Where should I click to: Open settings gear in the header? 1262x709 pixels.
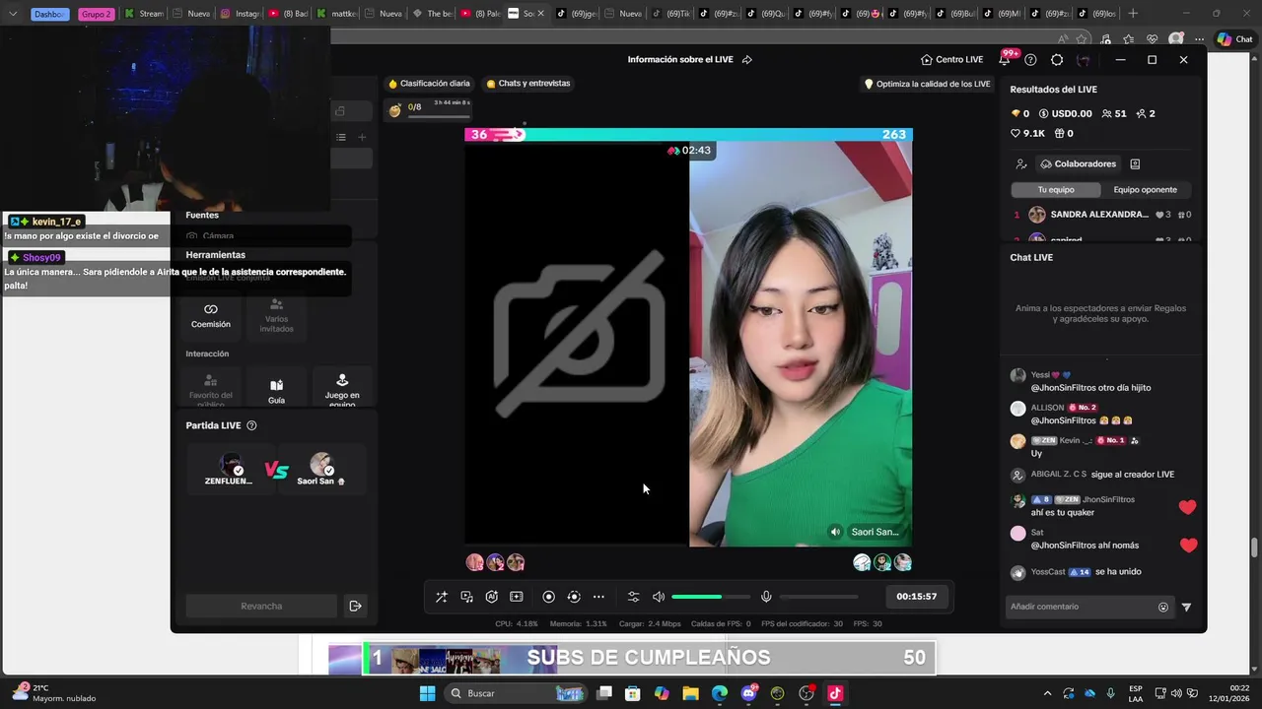click(x=1057, y=60)
